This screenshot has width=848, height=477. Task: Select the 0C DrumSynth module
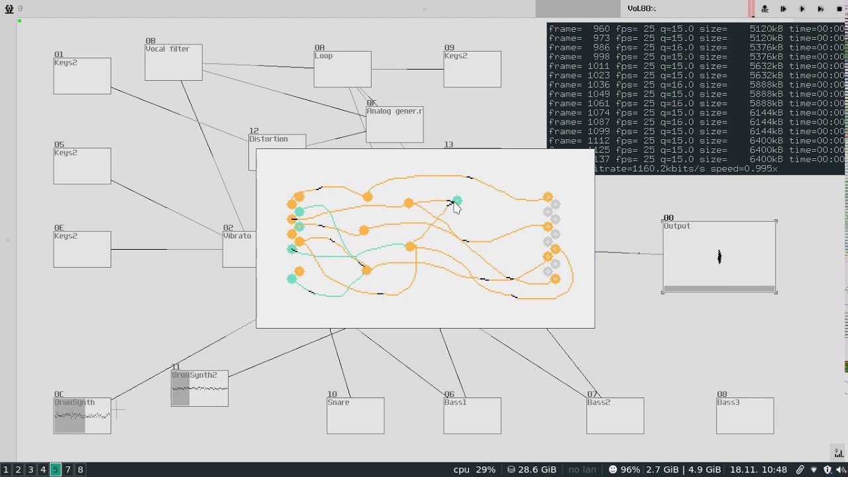click(x=82, y=416)
